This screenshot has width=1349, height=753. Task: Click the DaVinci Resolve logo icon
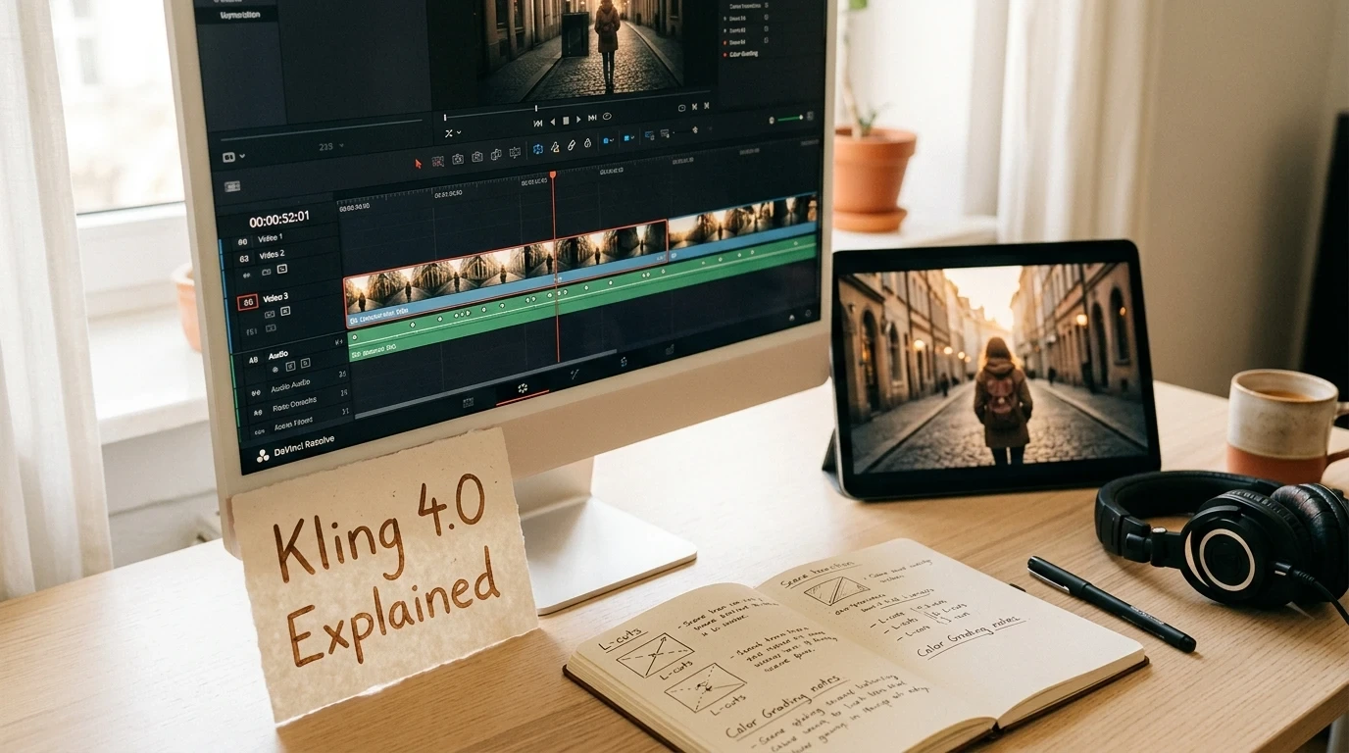pyautogui.click(x=263, y=455)
